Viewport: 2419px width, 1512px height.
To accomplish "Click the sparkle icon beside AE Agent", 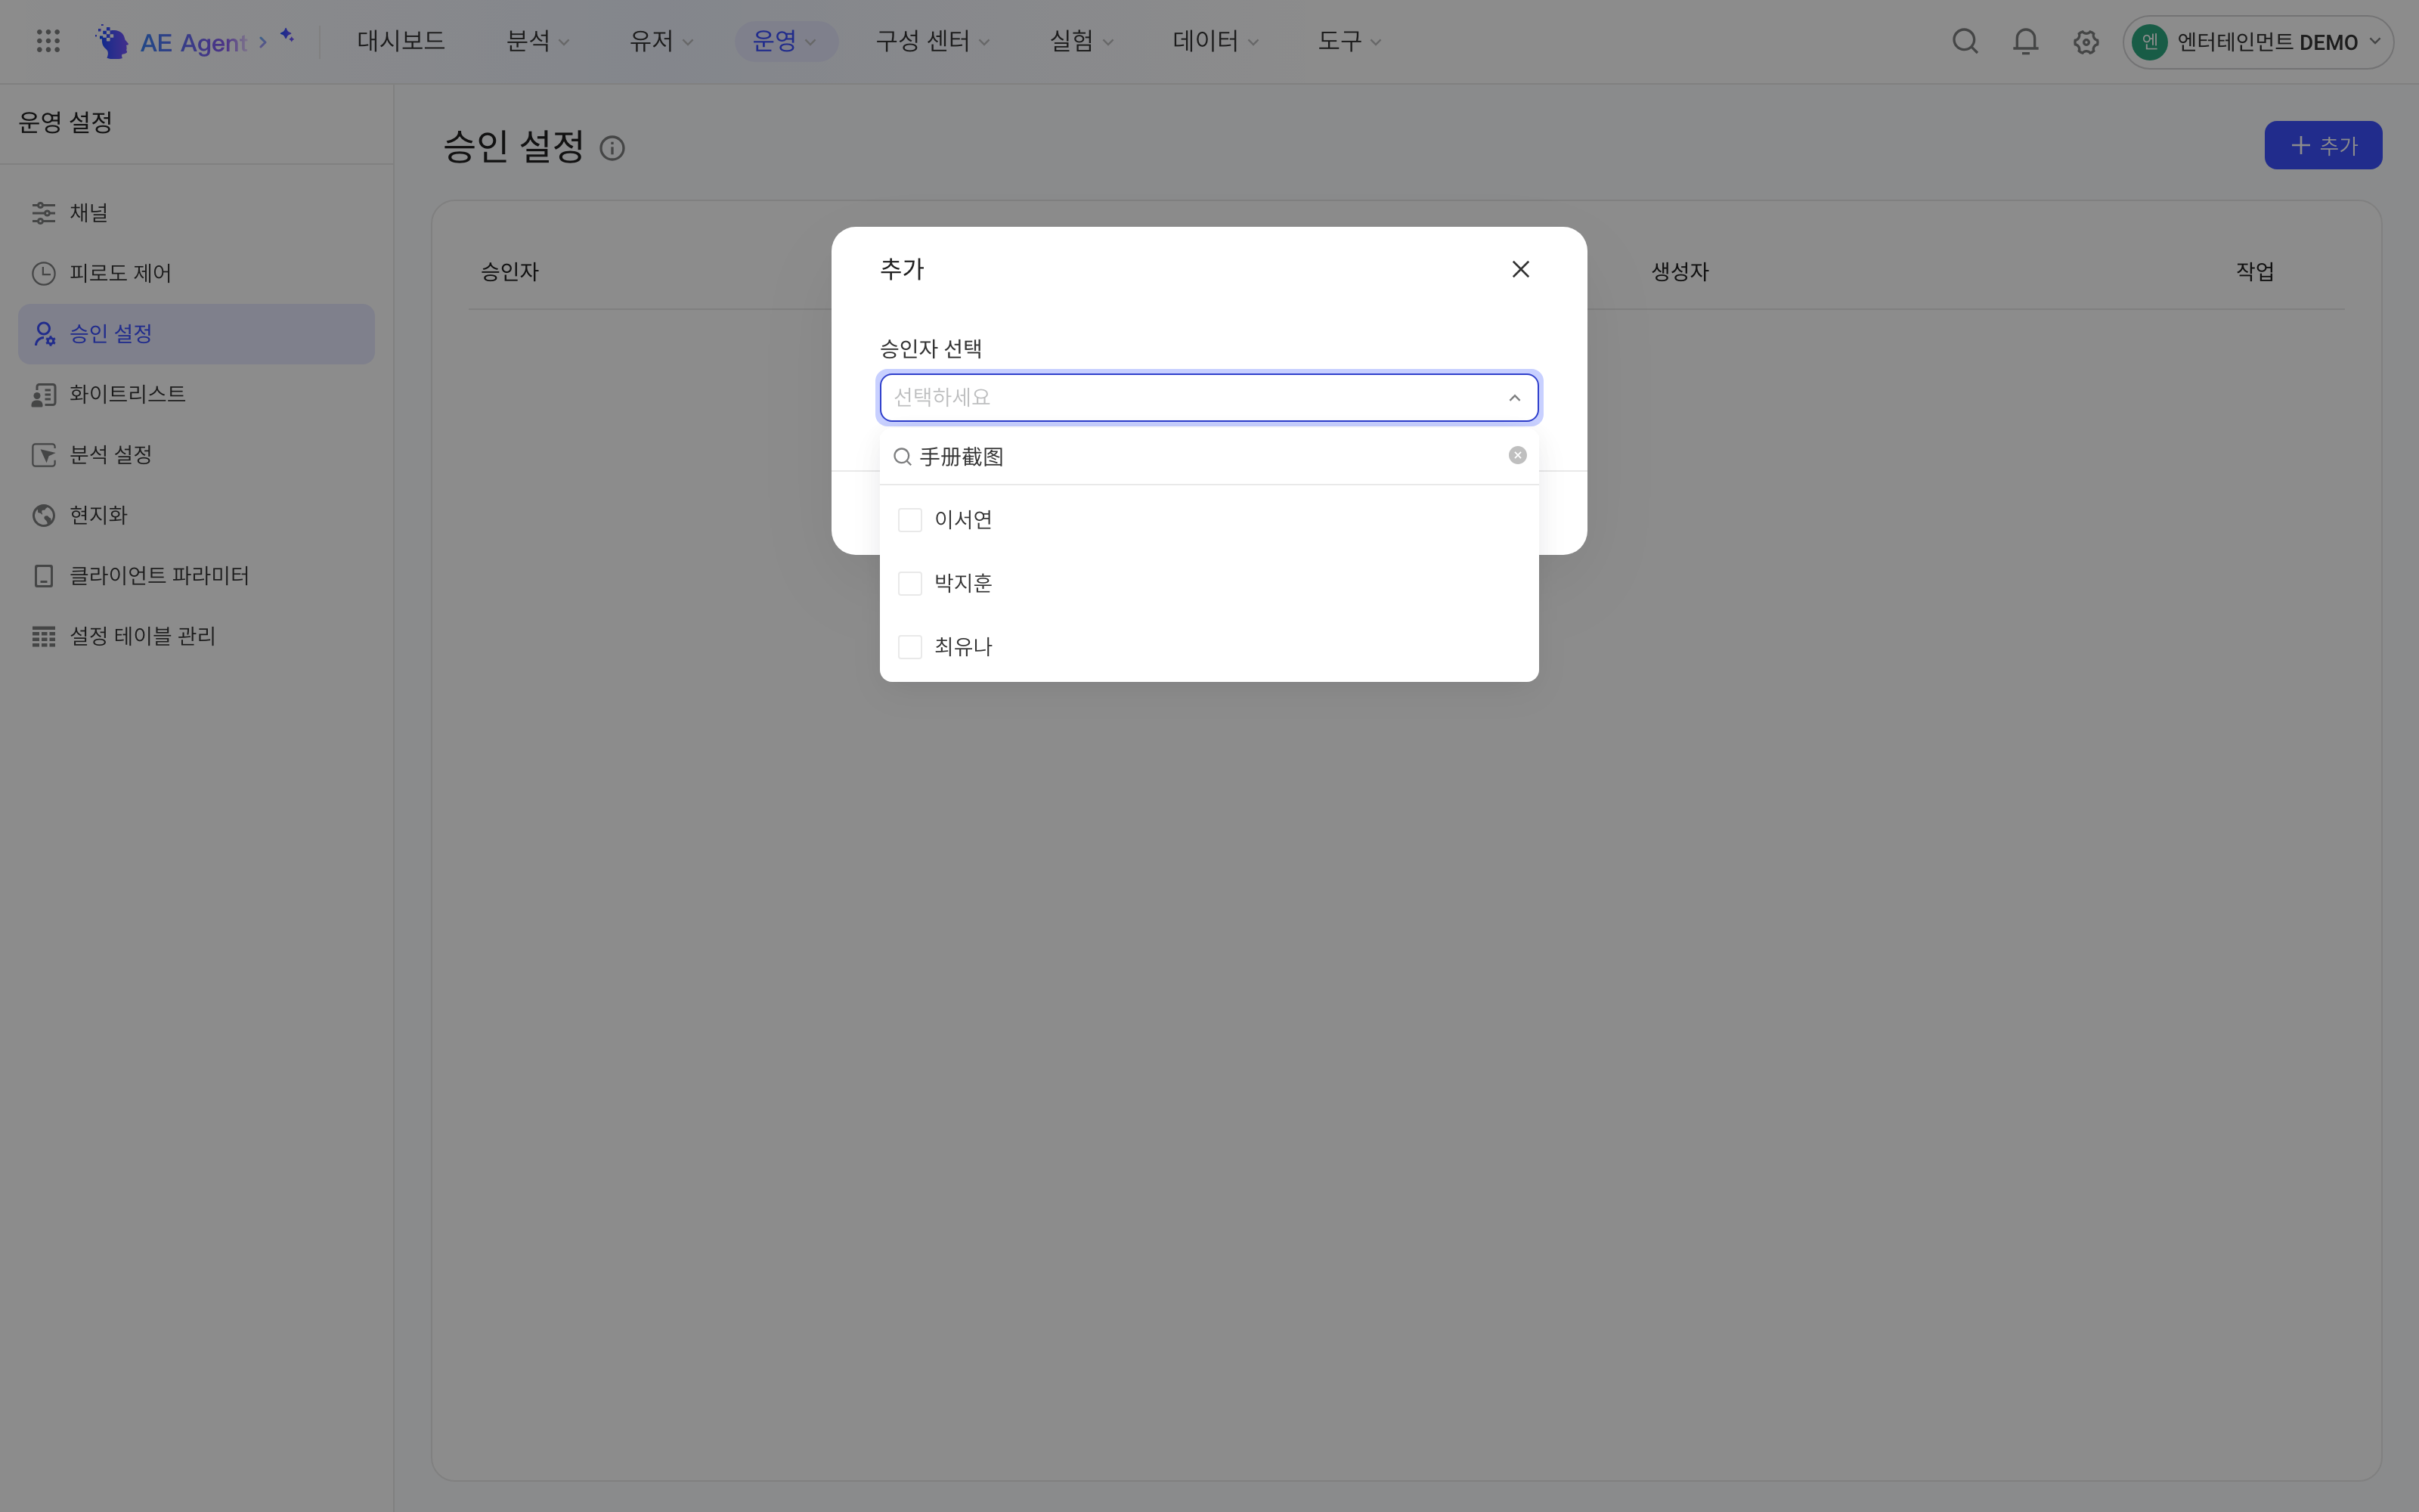I will click(x=287, y=36).
